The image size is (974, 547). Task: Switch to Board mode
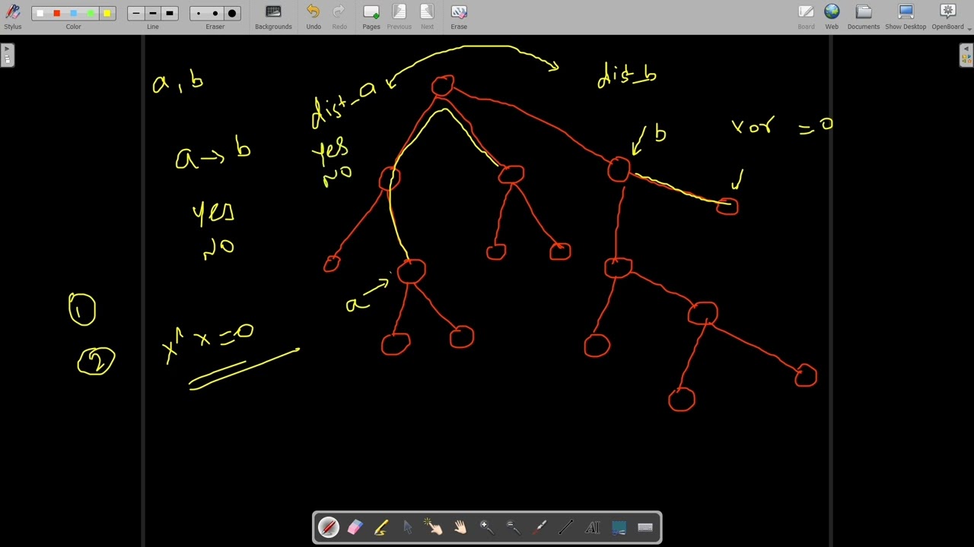(806, 17)
